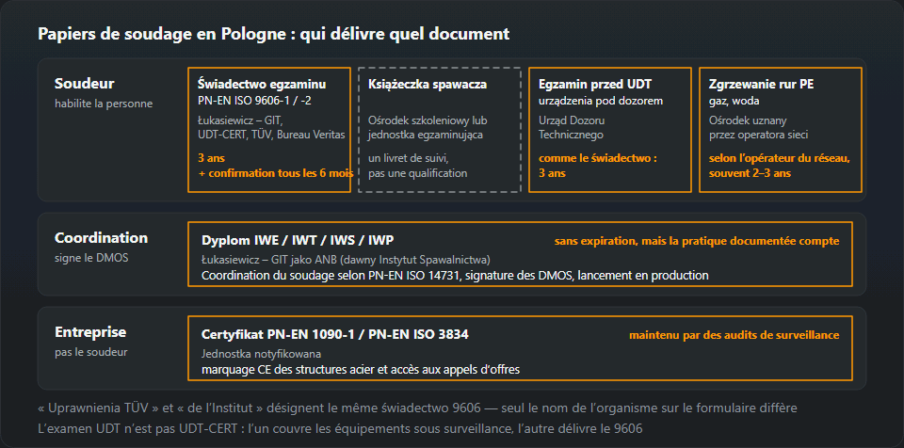Click 'pas une qualification' text
The width and height of the screenshot is (904, 448).
pos(418,173)
